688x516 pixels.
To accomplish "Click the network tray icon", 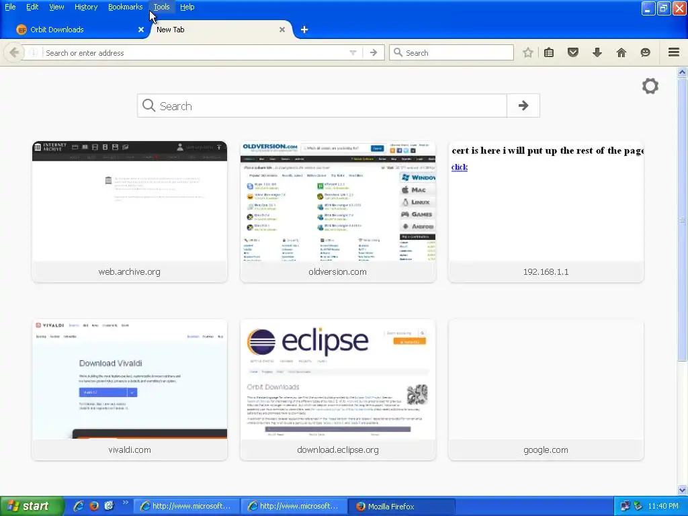I will (x=625, y=506).
